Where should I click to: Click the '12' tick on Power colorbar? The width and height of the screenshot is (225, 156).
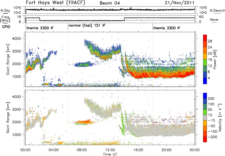(x=210, y=66)
